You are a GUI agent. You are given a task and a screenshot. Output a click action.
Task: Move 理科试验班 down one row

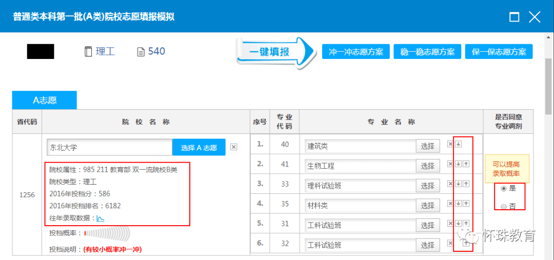click(458, 184)
